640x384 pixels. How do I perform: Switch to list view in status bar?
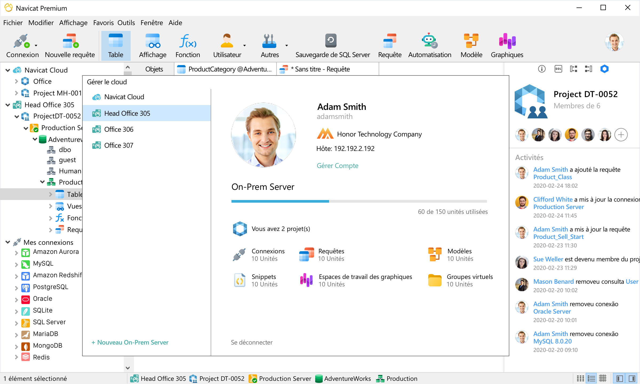point(591,379)
